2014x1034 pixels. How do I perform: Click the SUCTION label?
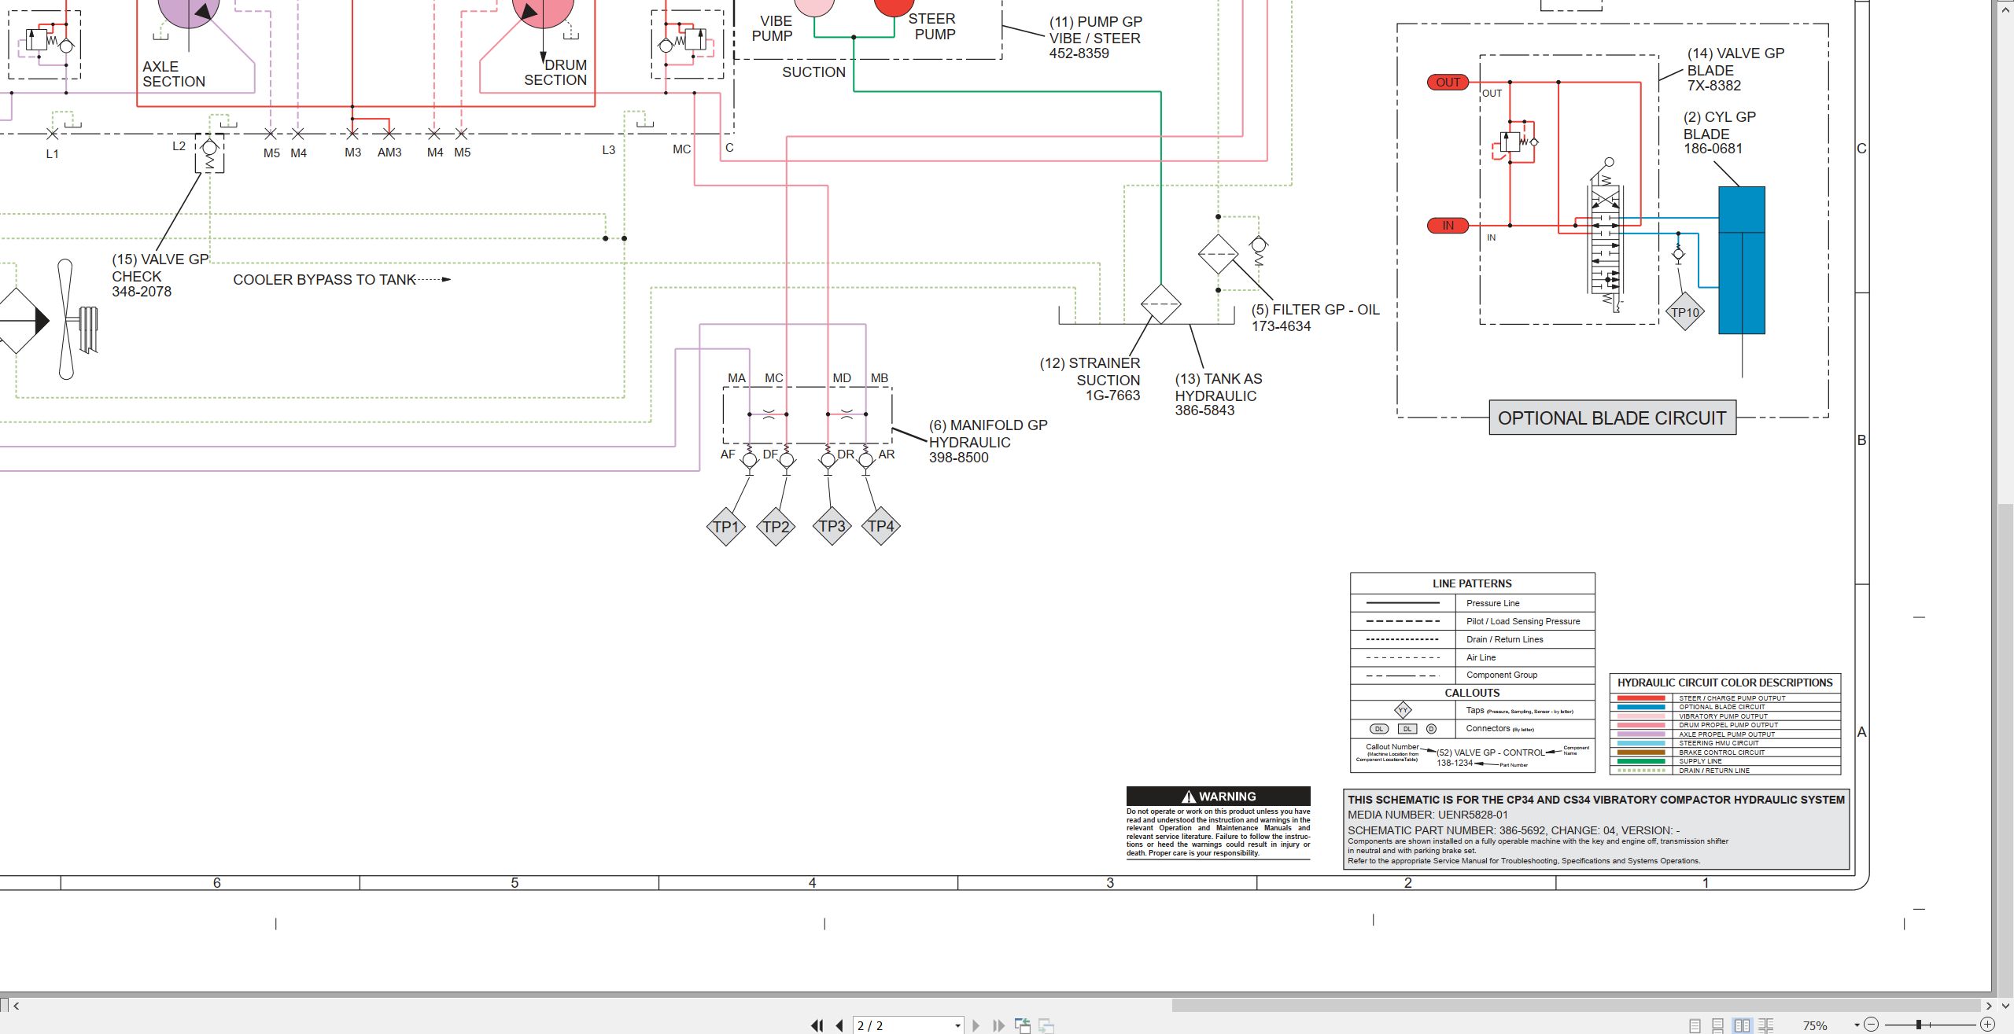pyautogui.click(x=813, y=72)
